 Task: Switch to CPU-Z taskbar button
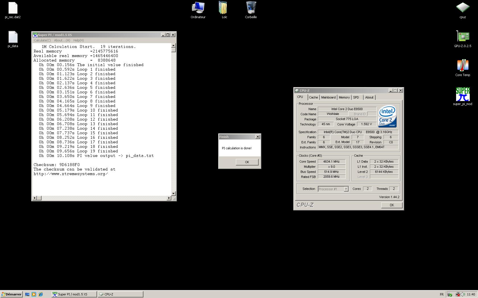(x=120, y=294)
